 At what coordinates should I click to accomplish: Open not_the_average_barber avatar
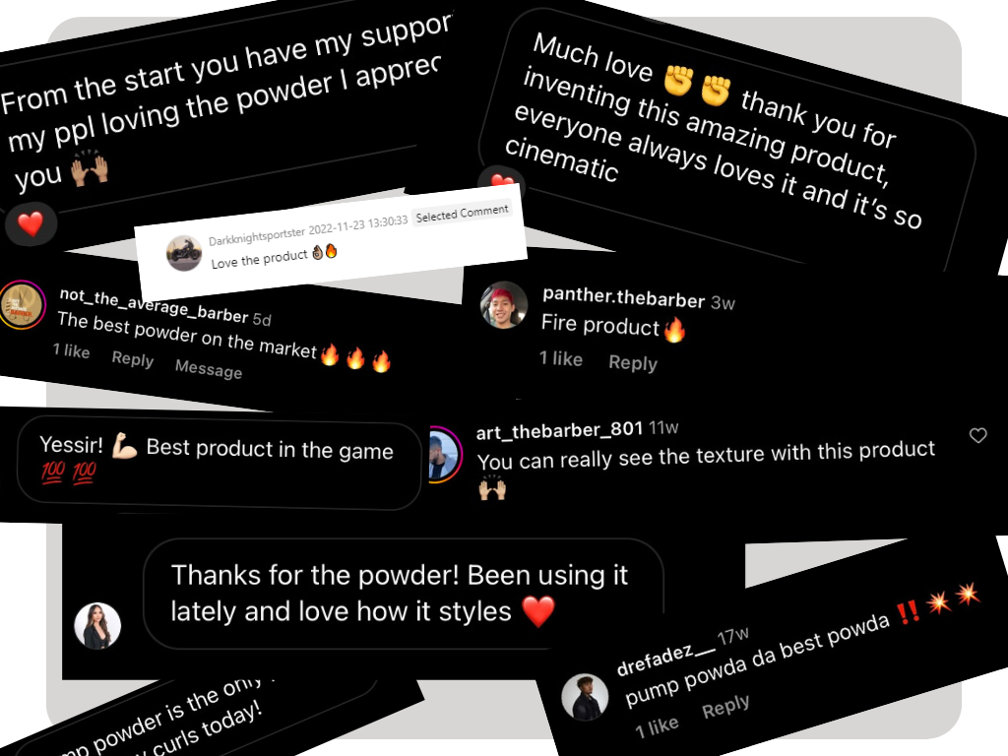pyautogui.click(x=22, y=305)
